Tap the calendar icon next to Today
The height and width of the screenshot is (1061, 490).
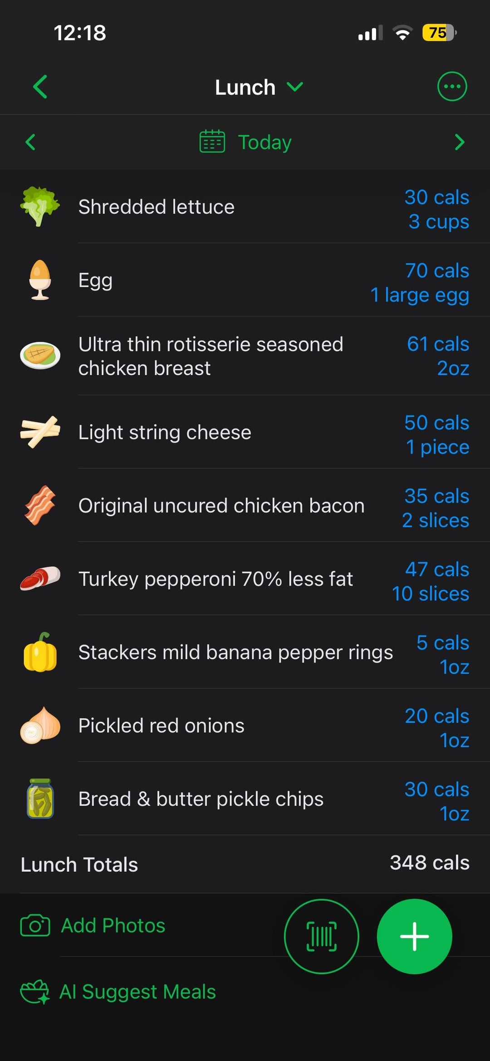(212, 142)
